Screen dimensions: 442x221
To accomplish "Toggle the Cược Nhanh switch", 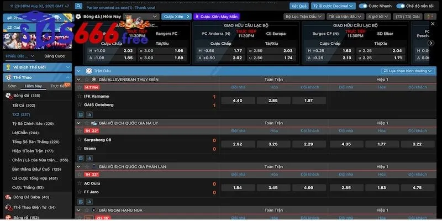I will click(363, 6).
